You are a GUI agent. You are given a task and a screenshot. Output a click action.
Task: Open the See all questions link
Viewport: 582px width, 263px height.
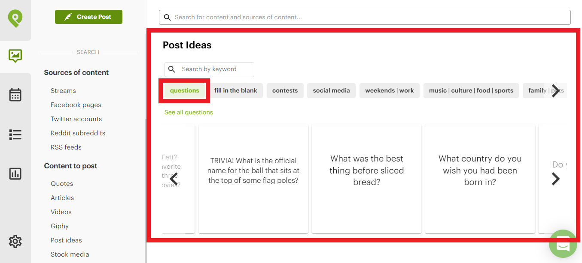[189, 112]
